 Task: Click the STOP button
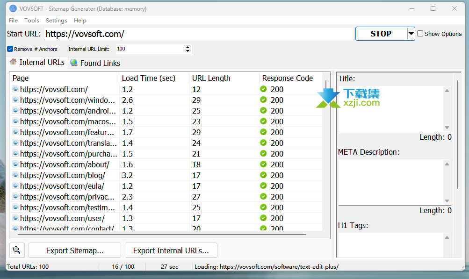click(x=381, y=34)
